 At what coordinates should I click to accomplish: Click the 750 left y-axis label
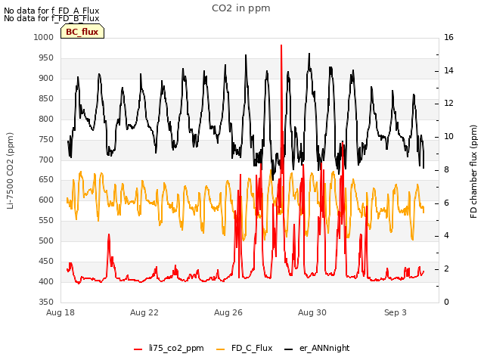coord(46,139)
